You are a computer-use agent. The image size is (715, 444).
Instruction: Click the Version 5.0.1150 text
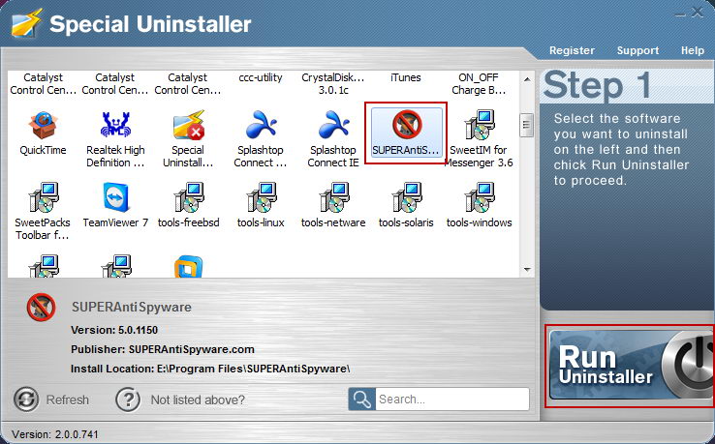coord(114,330)
